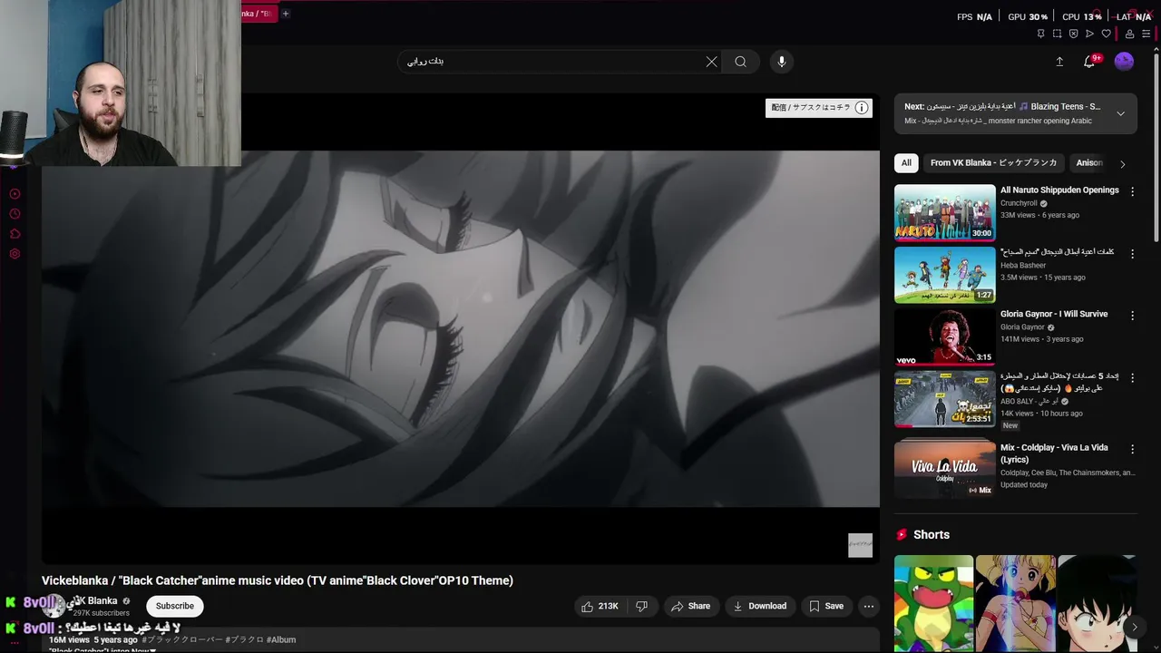Select the From VK Blanka chip
1161x653 pixels.
tap(993, 163)
